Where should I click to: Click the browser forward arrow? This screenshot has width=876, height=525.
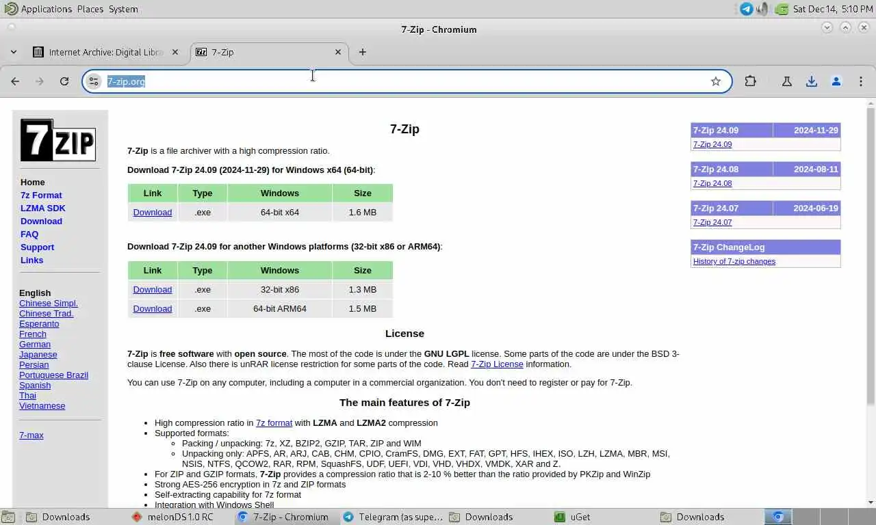coord(40,81)
